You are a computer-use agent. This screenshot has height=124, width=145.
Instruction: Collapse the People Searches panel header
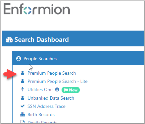click(78, 58)
